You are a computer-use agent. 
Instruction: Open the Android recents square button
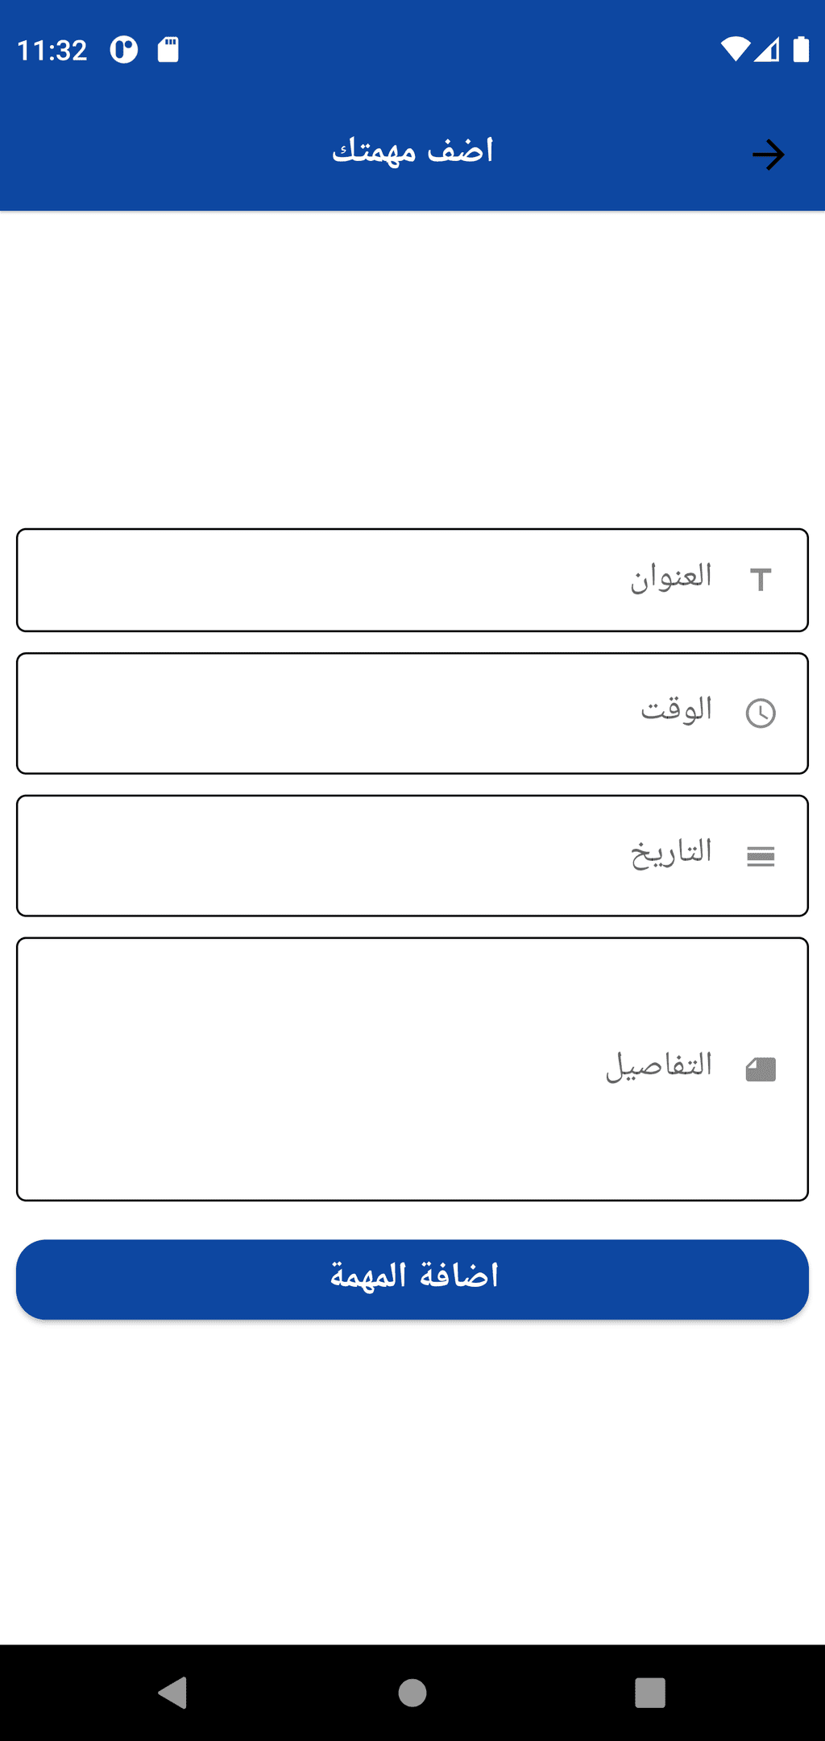pyautogui.click(x=650, y=1692)
